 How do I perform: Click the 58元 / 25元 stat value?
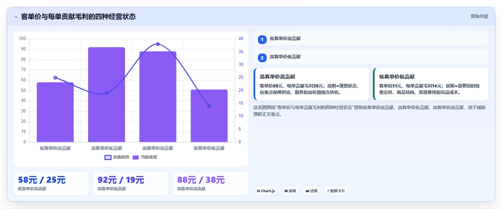coord(42,180)
